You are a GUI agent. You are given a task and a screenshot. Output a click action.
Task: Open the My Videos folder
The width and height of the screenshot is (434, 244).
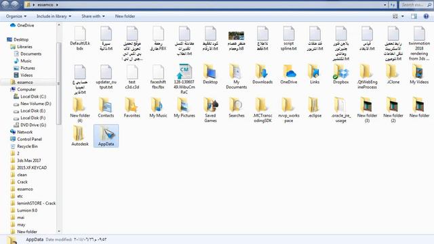pos(419,74)
